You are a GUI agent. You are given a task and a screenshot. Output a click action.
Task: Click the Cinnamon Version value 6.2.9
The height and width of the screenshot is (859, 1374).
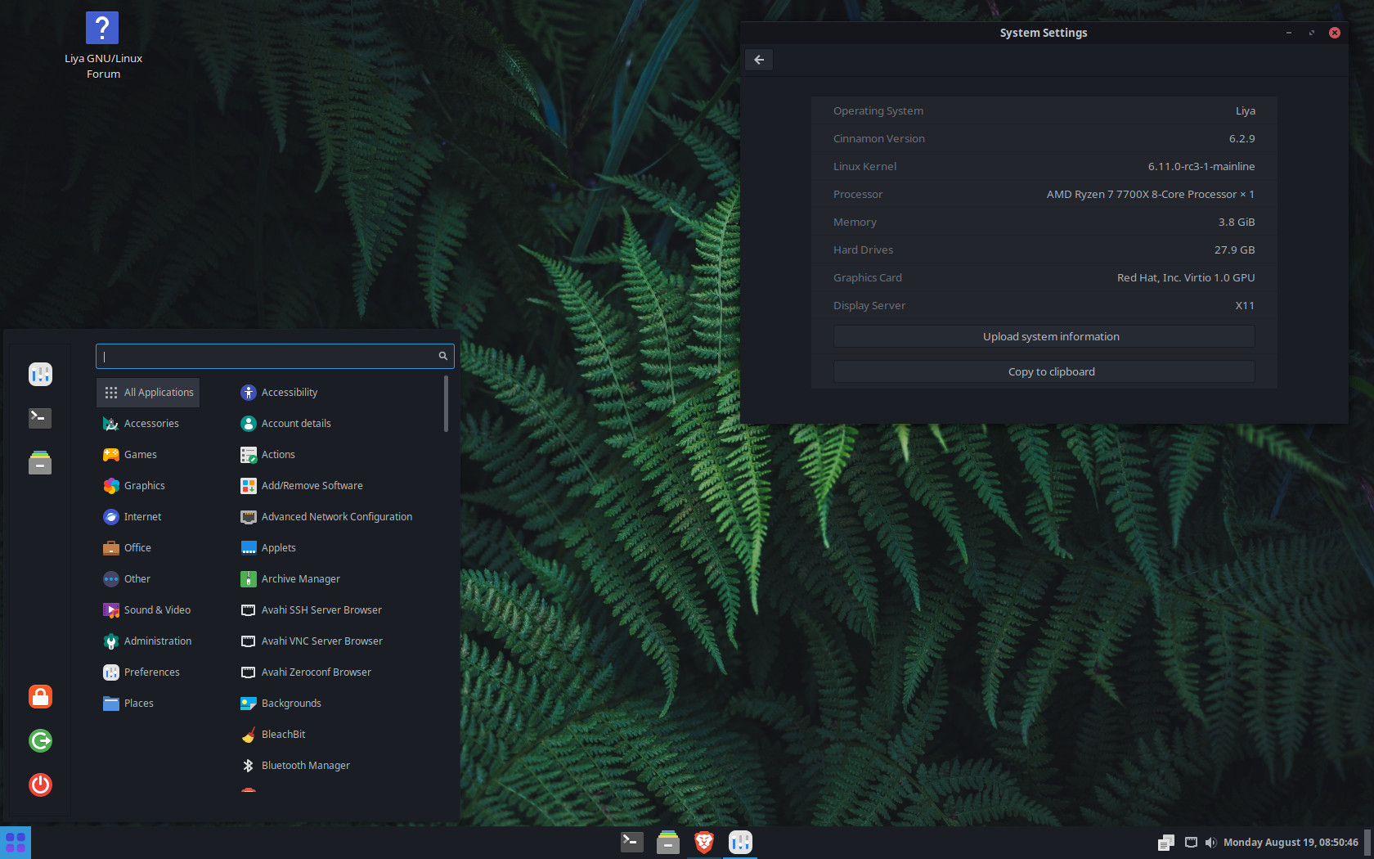coord(1242,139)
